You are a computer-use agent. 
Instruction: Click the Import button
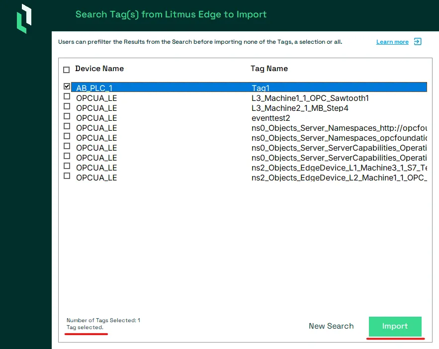tap(395, 326)
